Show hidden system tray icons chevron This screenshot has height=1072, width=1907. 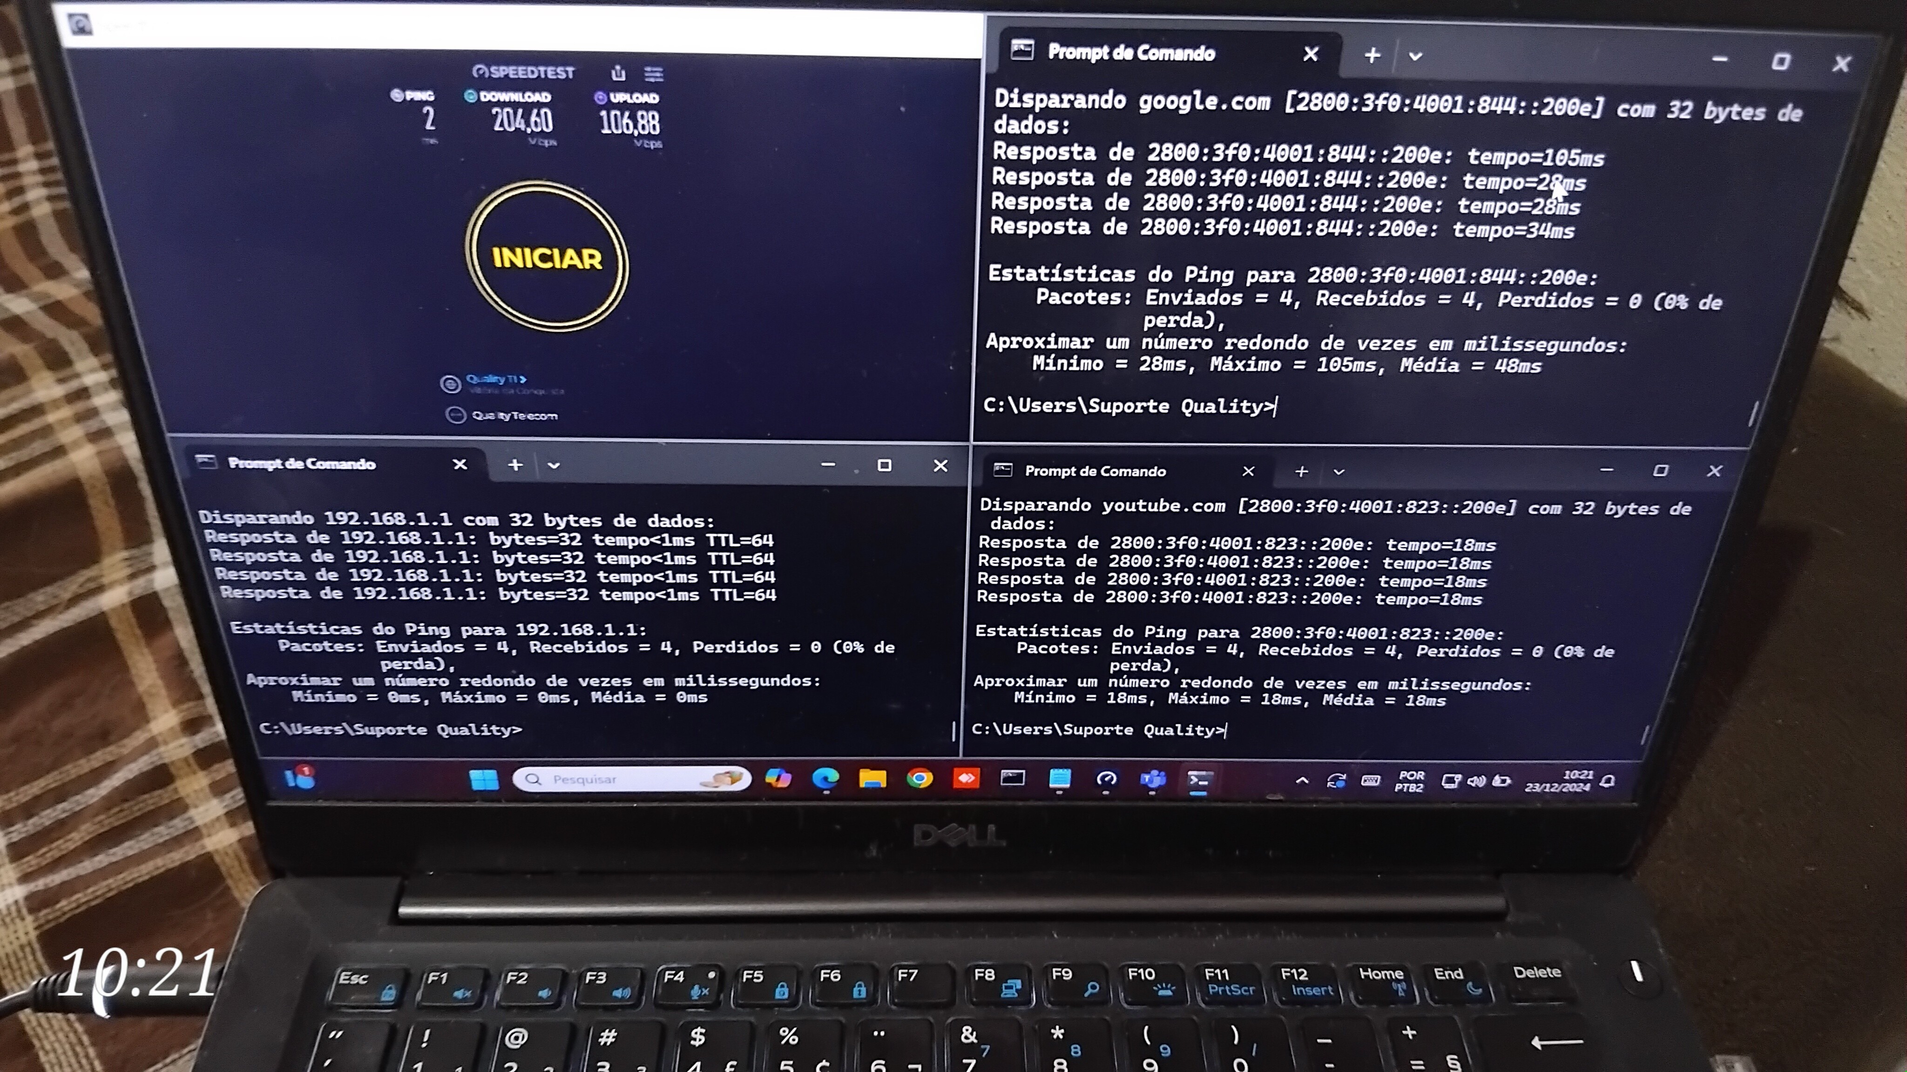1301,781
